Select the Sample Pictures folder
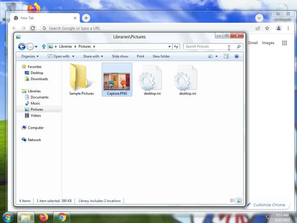 click(x=82, y=80)
